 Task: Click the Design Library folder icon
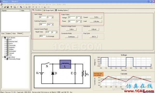5,57
